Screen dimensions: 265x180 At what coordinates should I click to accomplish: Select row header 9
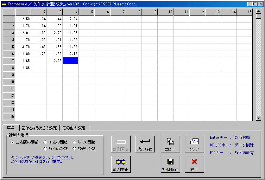(9, 74)
